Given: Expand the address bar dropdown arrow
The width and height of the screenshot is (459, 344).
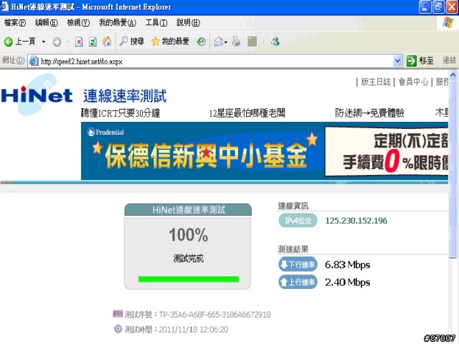Looking at the screenshot, I should [397, 61].
